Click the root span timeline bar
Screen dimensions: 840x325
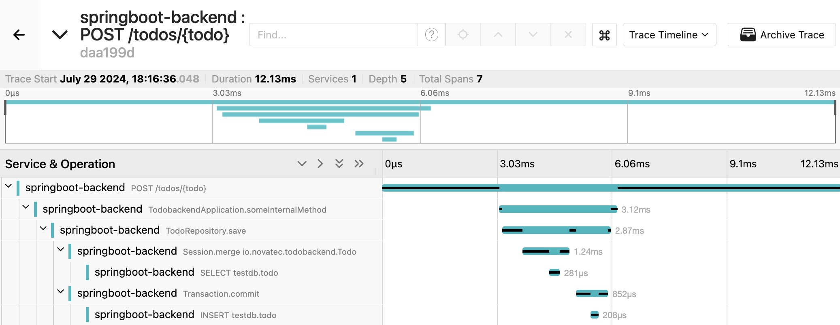pyautogui.click(x=611, y=188)
